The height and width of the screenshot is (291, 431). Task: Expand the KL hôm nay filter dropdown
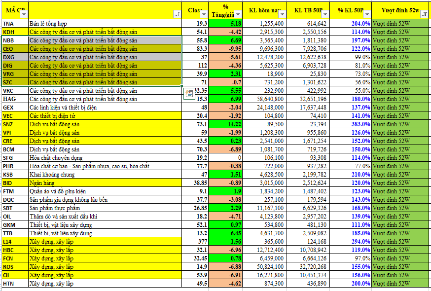click(x=282, y=14)
